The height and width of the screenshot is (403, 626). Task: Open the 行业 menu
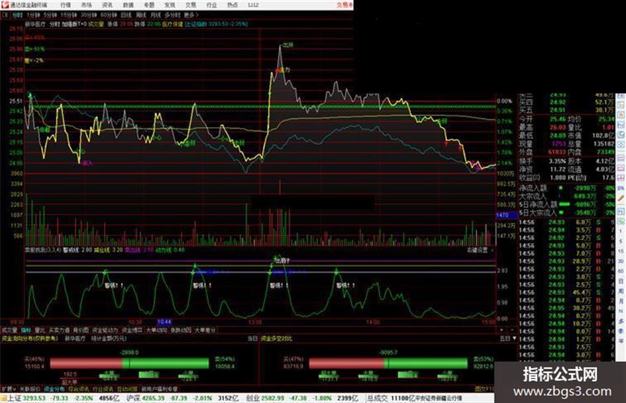[x=211, y=5]
